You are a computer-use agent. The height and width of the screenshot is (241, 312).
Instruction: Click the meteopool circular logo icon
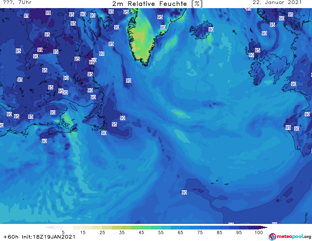click(272, 237)
